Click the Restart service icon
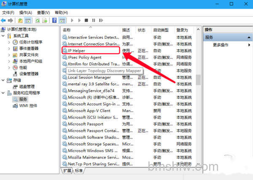Viewport: 253px width, 180px height. (x=101, y=20)
